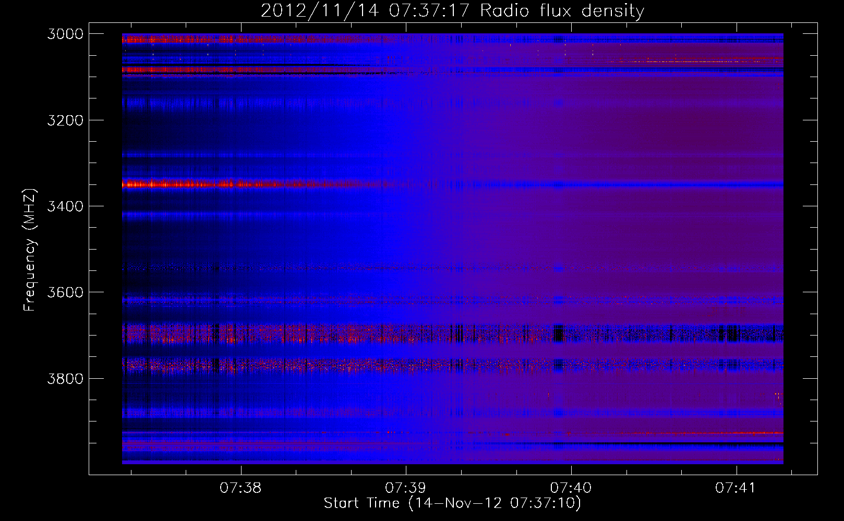Click the 3200 frequency axis label
The image size is (844, 521).
(x=65, y=120)
